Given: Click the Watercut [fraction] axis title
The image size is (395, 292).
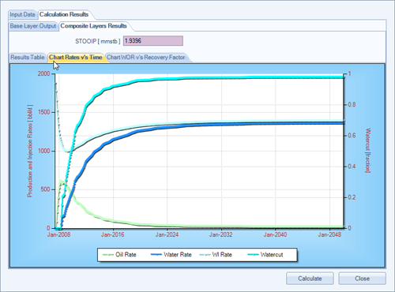Looking at the screenshot, I should [368, 151].
